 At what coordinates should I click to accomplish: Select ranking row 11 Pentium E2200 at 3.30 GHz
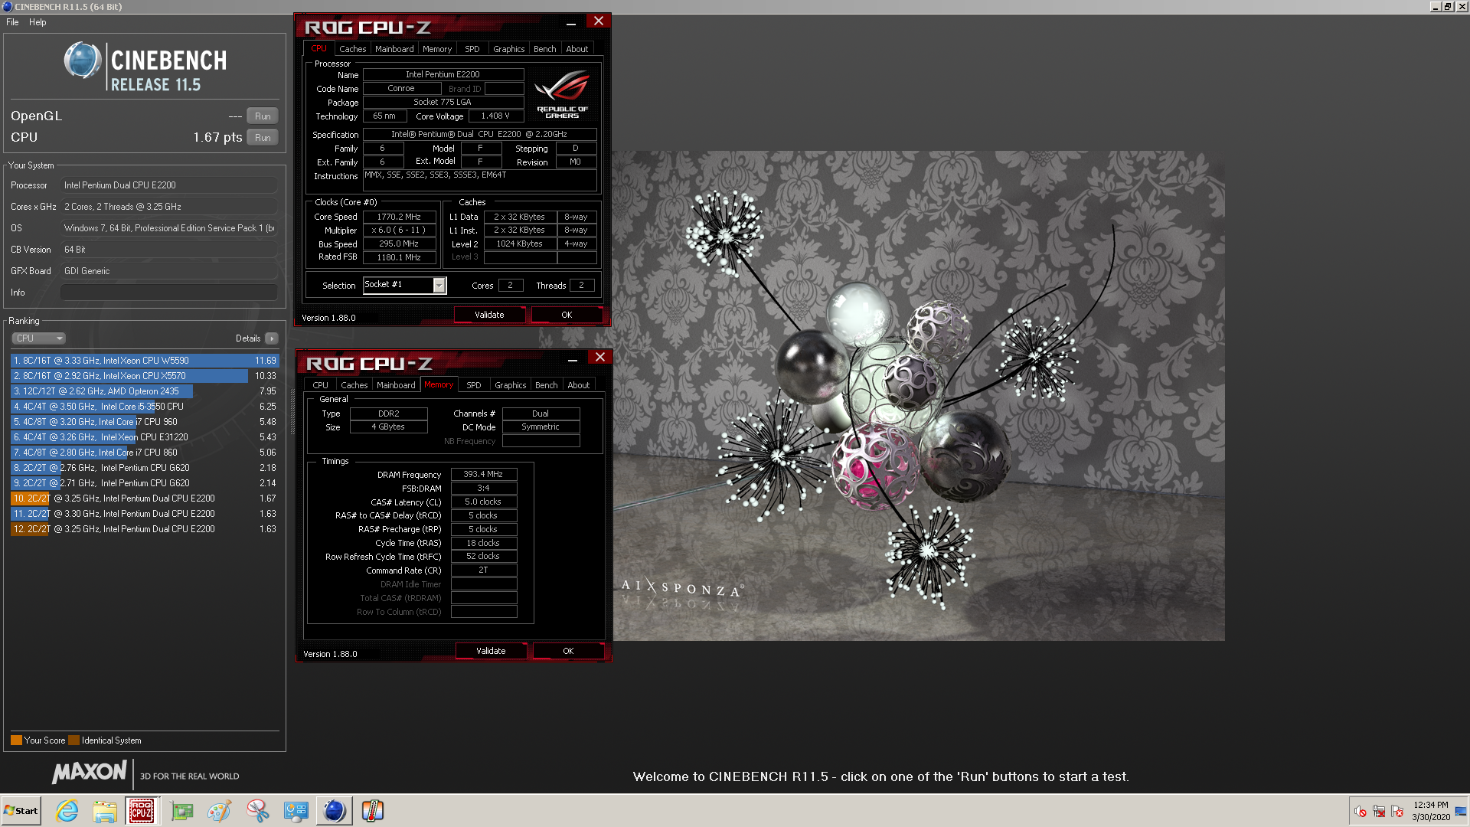(145, 514)
